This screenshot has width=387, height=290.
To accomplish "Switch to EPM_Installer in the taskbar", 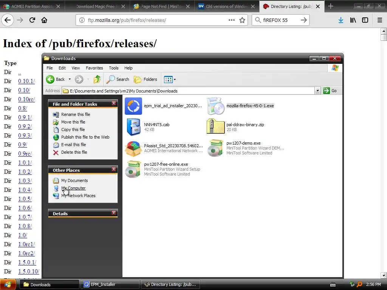I will [110, 284].
